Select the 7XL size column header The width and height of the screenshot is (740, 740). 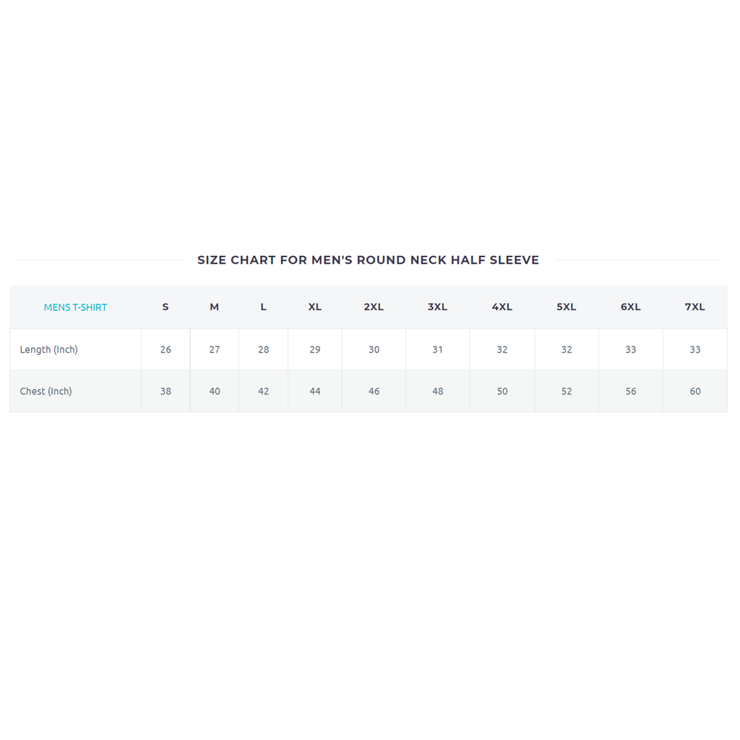(x=695, y=307)
